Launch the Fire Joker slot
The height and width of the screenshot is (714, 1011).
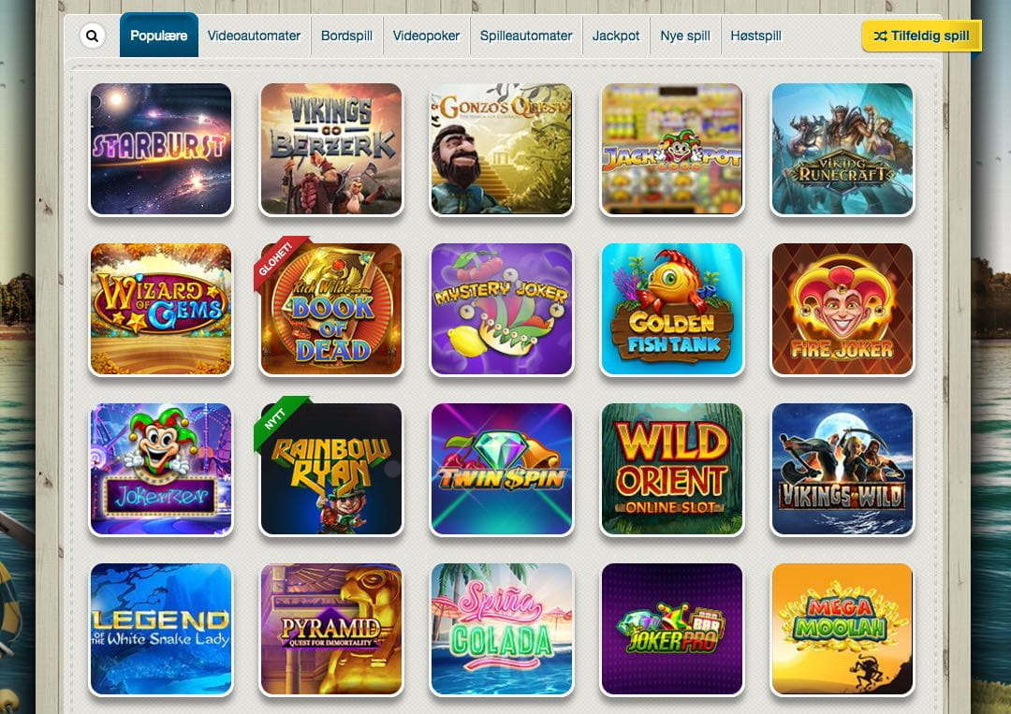coord(842,309)
